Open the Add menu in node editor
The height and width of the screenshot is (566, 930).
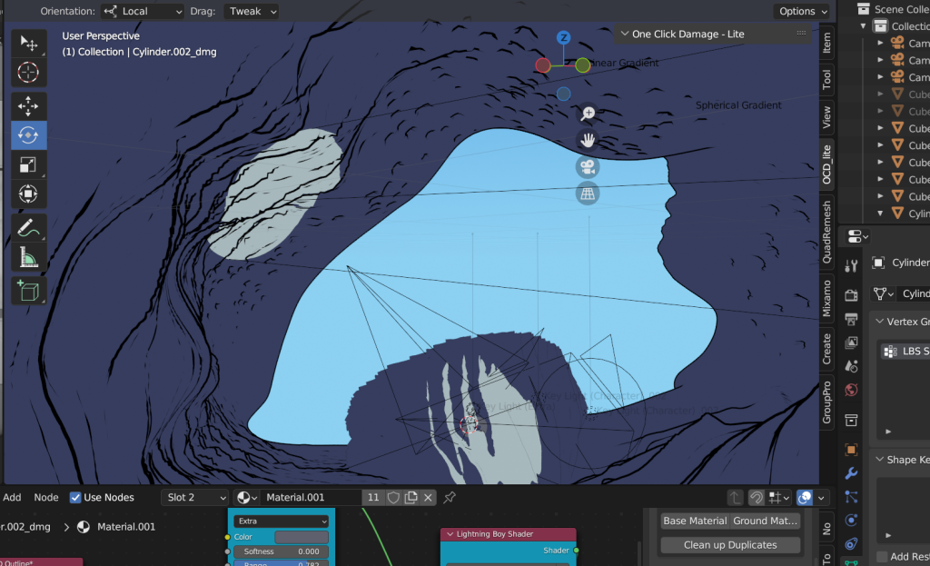tap(12, 497)
